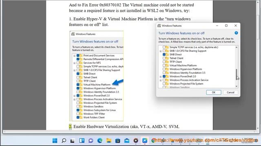261x146 pixels.
Task: Click the features list scroll-down arrow
Action: click(237, 86)
